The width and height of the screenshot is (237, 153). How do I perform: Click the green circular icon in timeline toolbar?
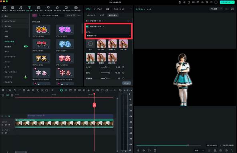point(61,90)
